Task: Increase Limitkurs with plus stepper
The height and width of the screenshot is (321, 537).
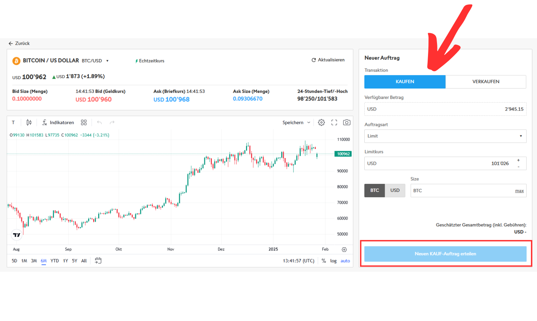Action: [x=518, y=160]
